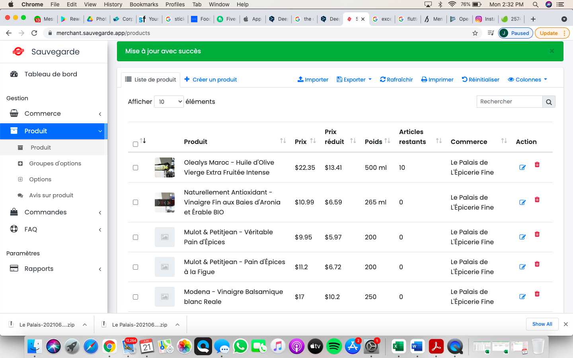
Task: Close the downloads bar
Action: click(x=566, y=324)
